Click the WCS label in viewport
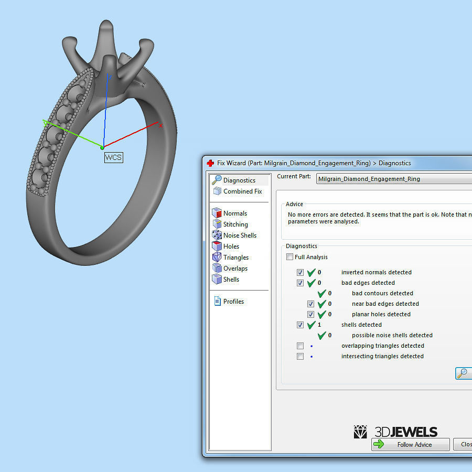Image resolution: width=472 pixels, height=472 pixels. pyautogui.click(x=113, y=157)
